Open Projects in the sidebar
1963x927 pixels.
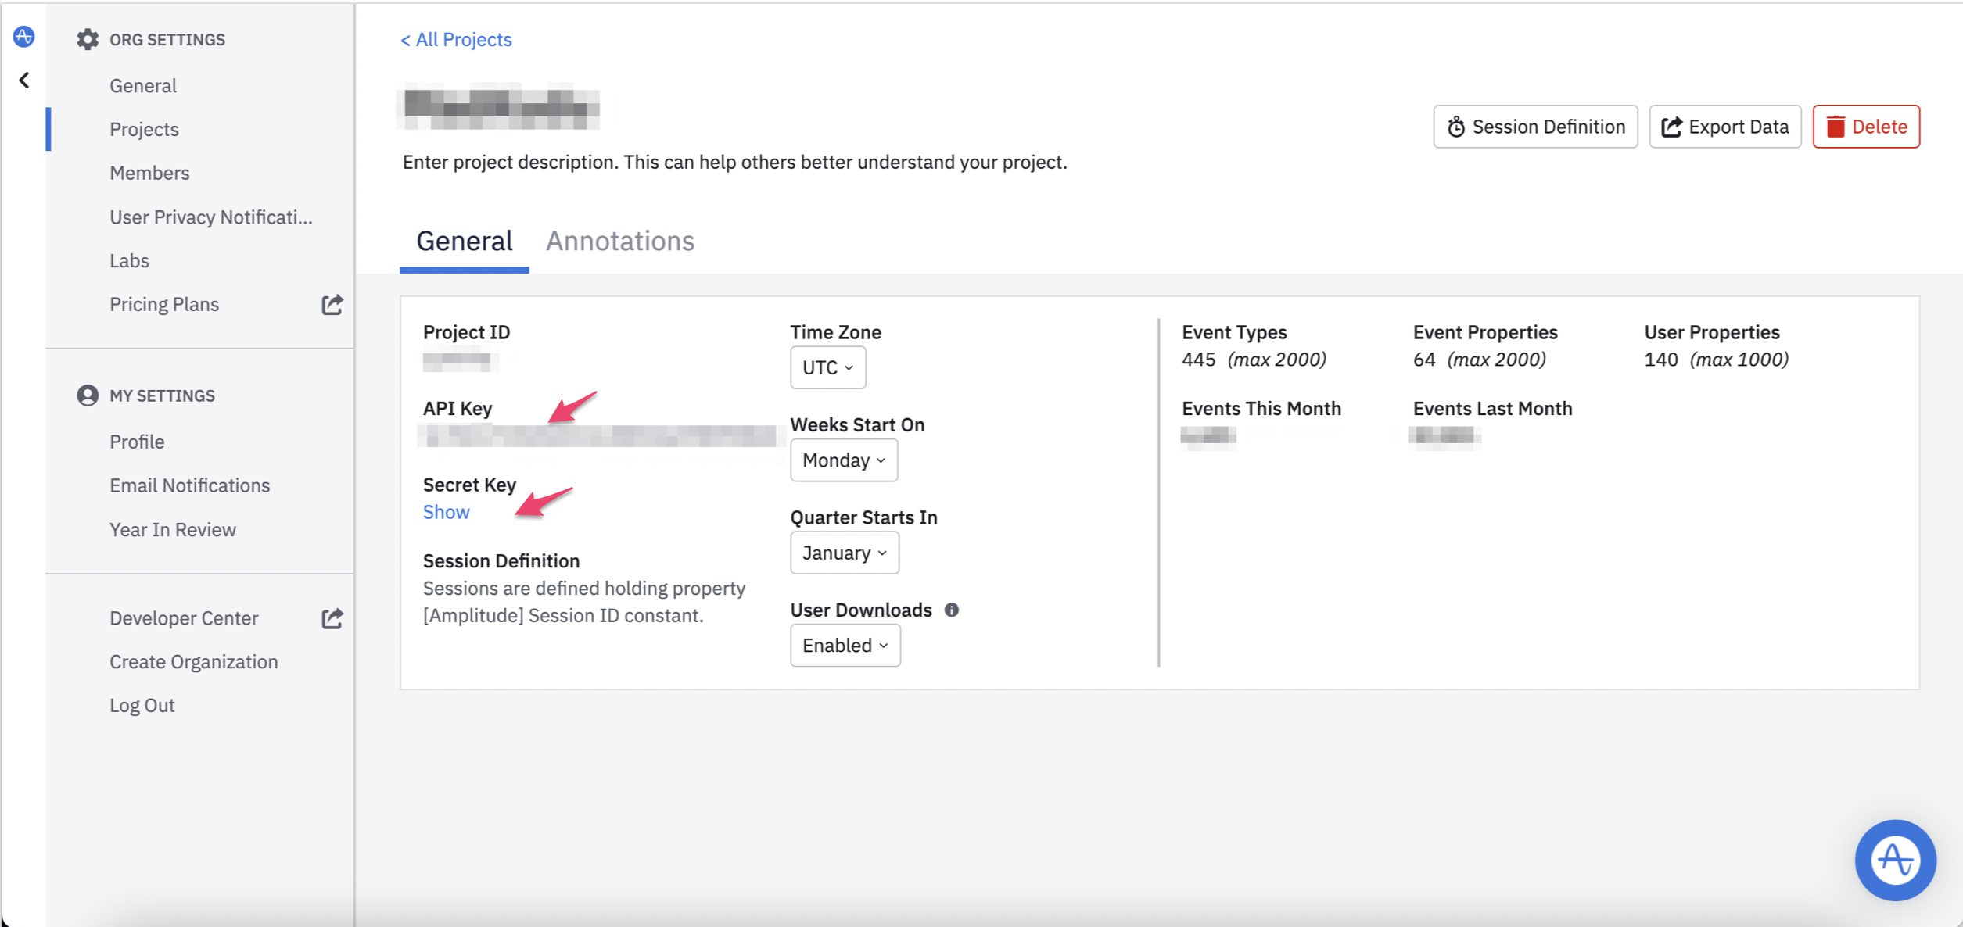[x=145, y=129]
